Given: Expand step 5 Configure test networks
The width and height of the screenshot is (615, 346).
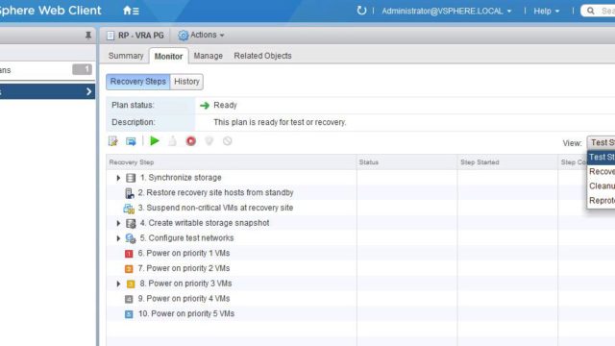Looking at the screenshot, I should [118, 238].
